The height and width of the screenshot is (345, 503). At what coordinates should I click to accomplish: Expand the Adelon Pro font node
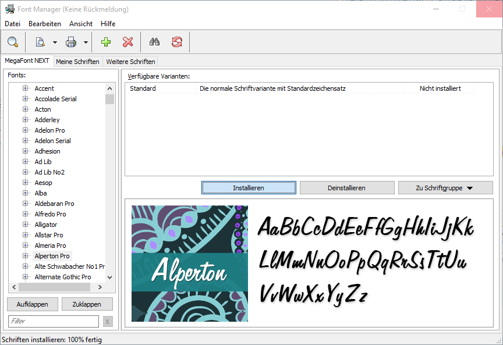(26, 130)
